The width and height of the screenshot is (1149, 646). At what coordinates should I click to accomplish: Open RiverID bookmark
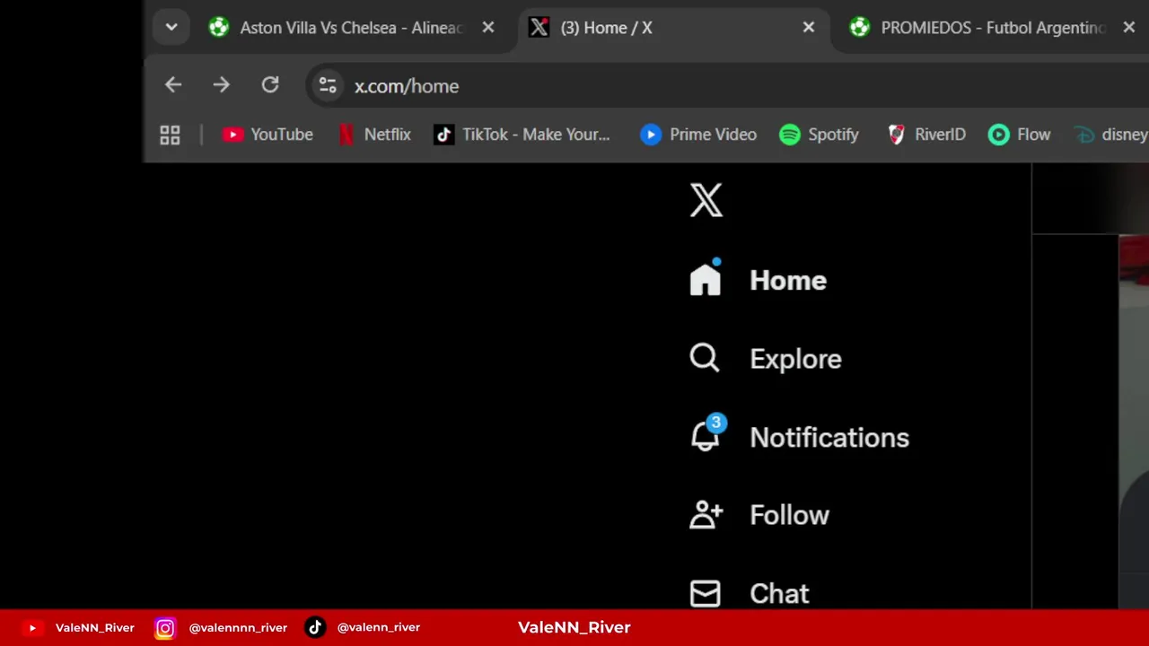(x=926, y=135)
